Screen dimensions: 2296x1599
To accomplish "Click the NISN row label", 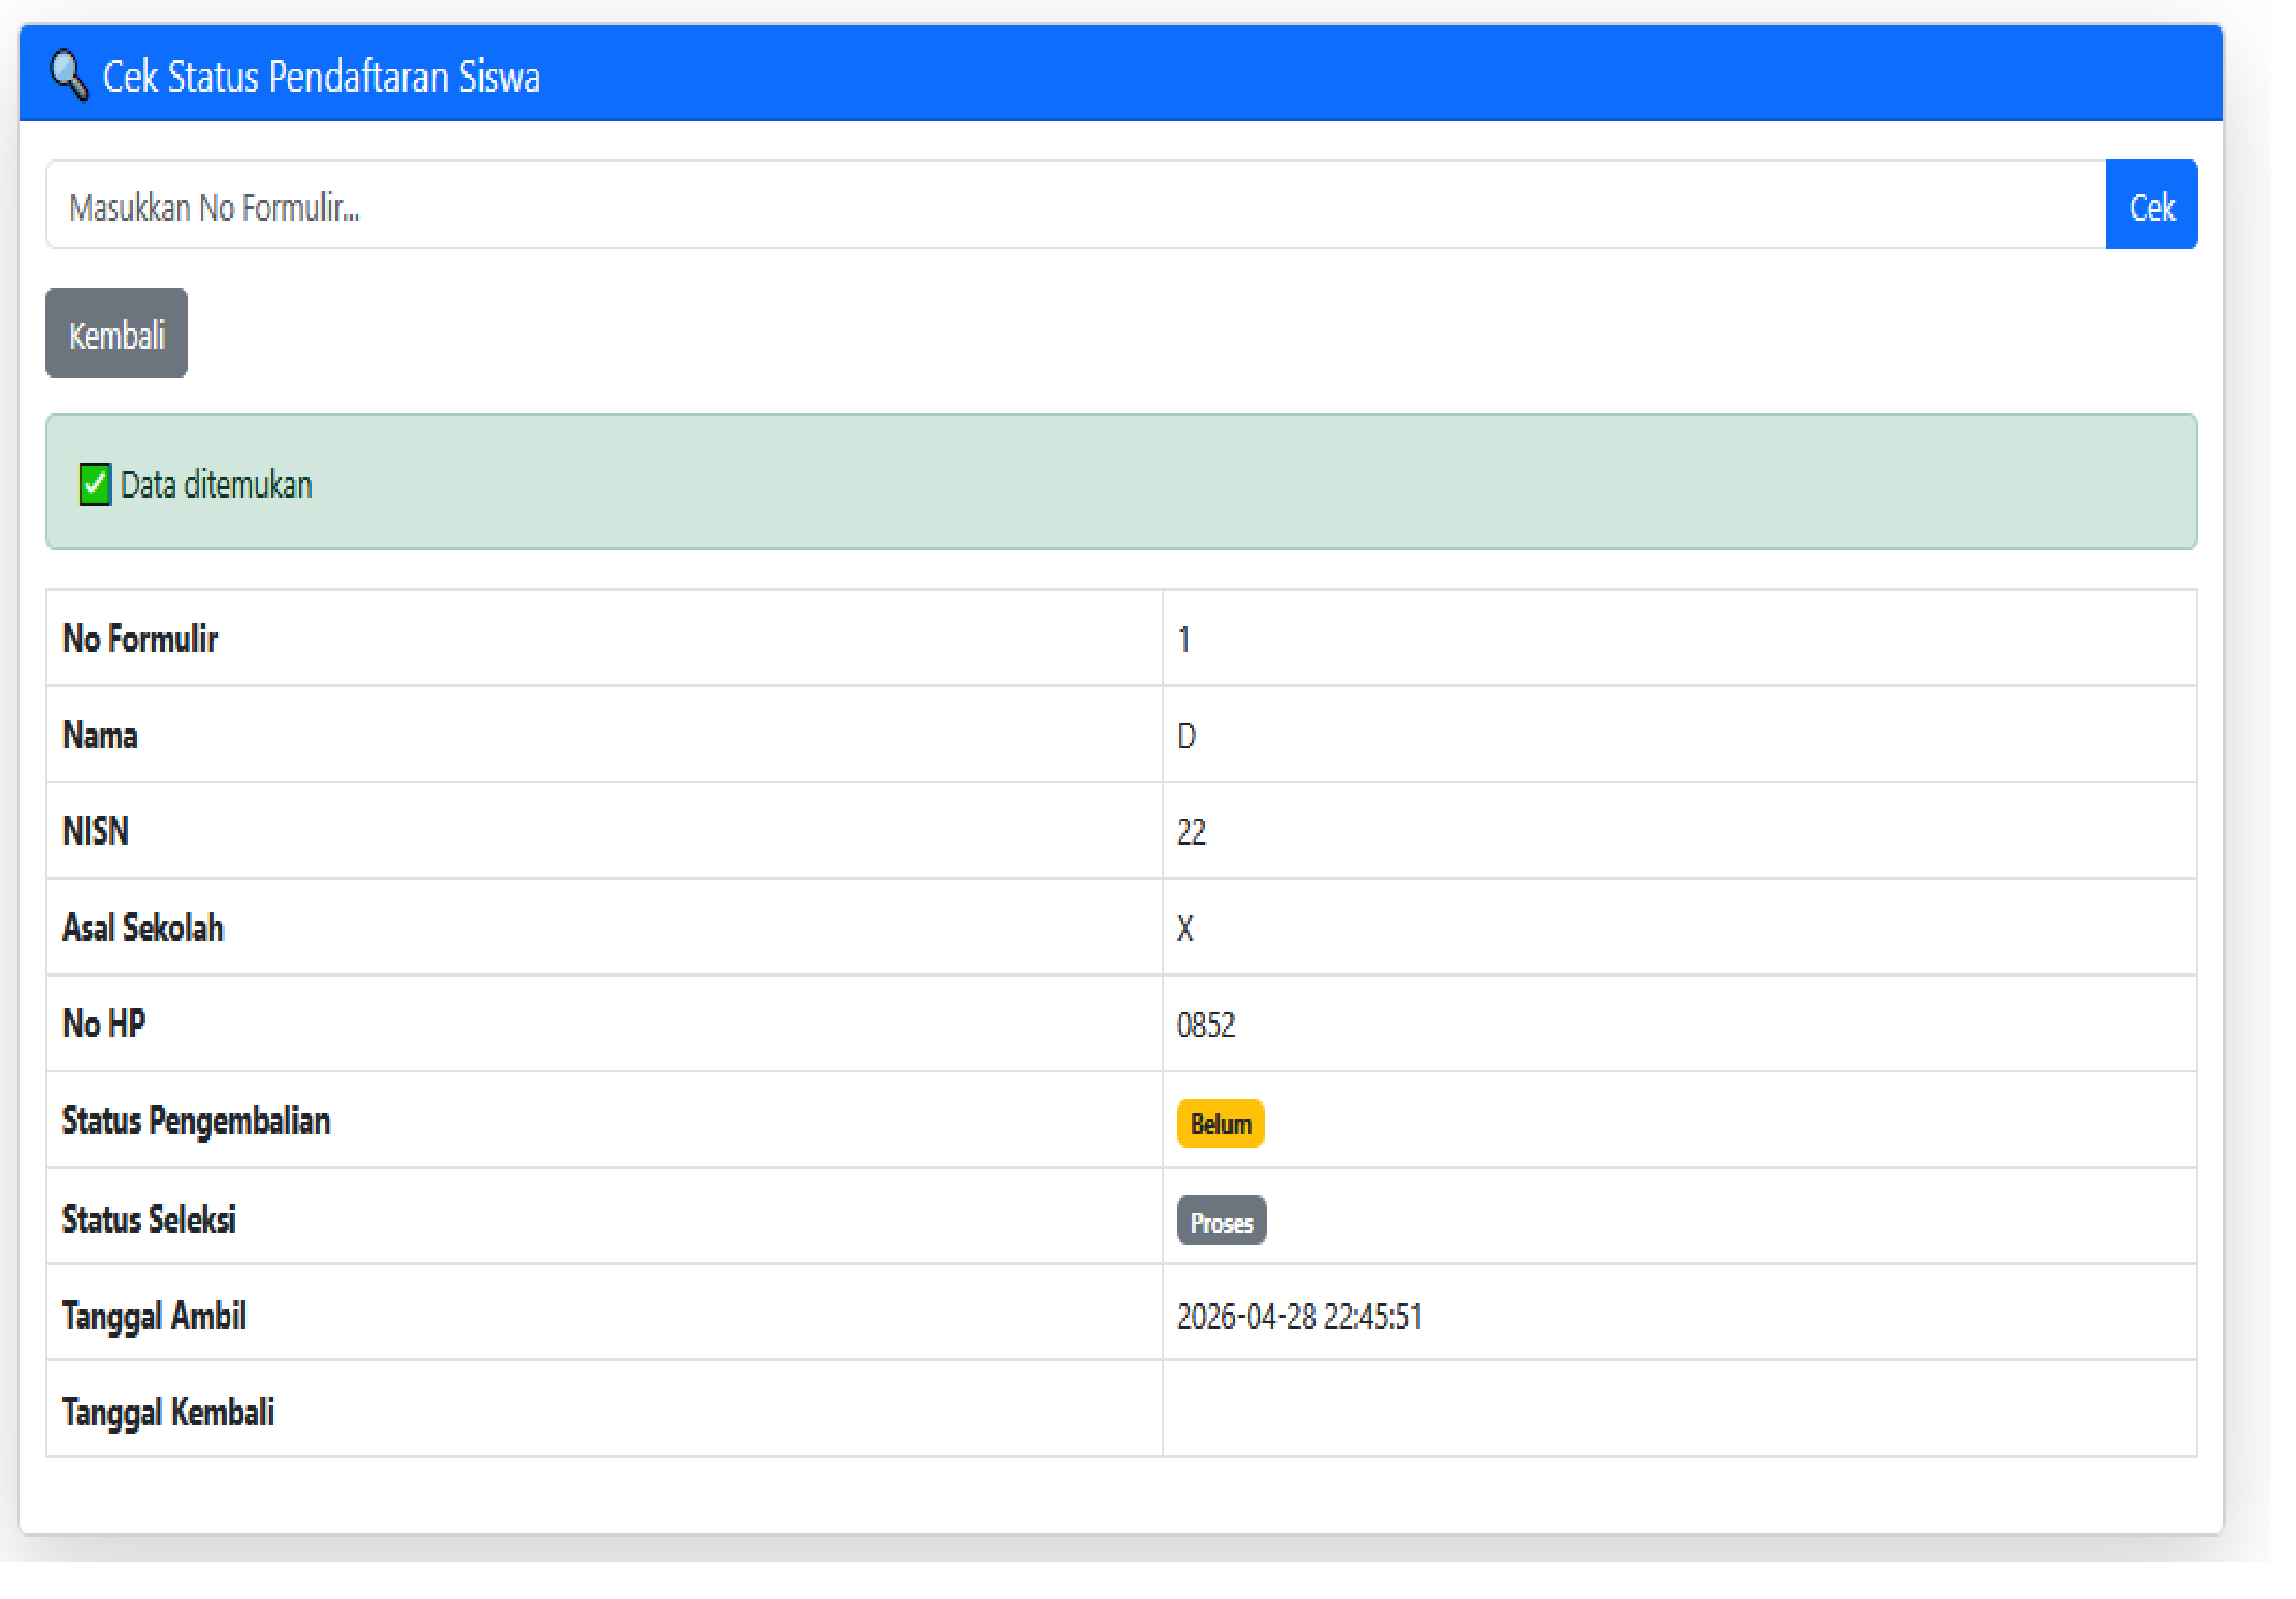I will tap(96, 831).
